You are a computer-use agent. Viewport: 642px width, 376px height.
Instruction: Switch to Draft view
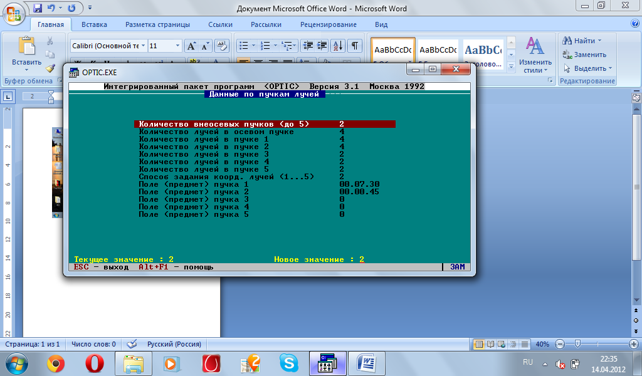point(525,344)
